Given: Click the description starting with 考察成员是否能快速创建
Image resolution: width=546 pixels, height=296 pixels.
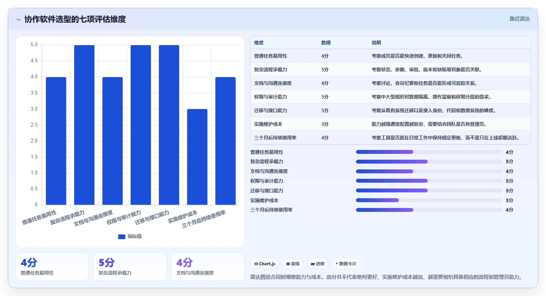Looking at the screenshot, I should (x=417, y=56).
